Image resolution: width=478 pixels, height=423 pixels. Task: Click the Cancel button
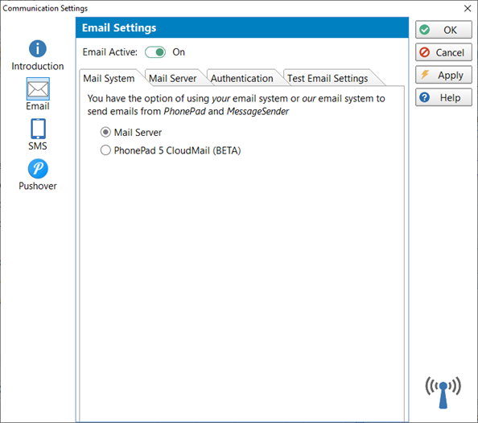[x=443, y=52]
